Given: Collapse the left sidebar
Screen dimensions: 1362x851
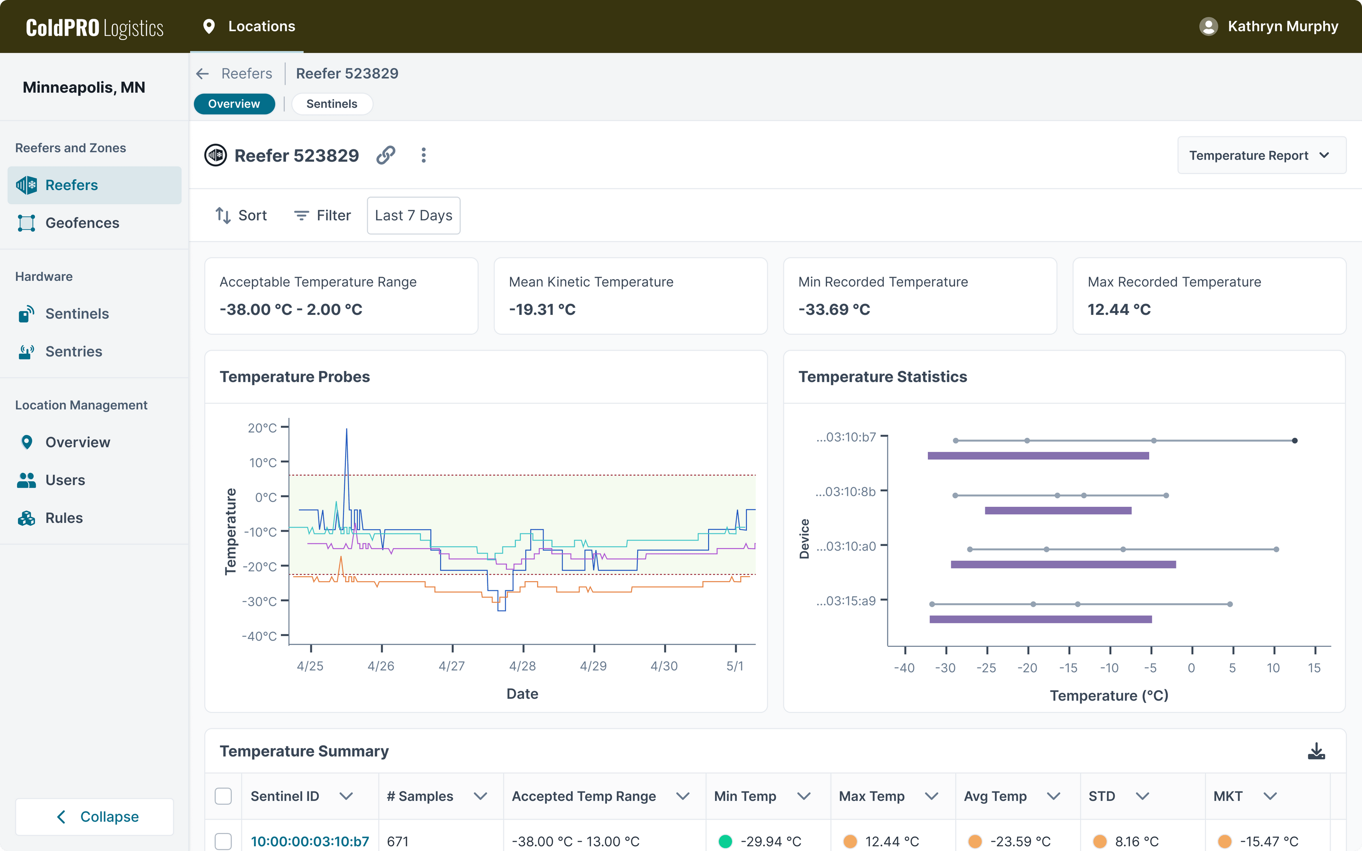Looking at the screenshot, I should tap(94, 817).
